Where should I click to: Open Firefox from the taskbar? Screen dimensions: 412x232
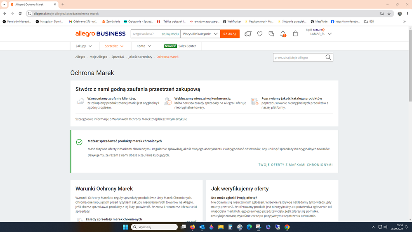point(192,227)
